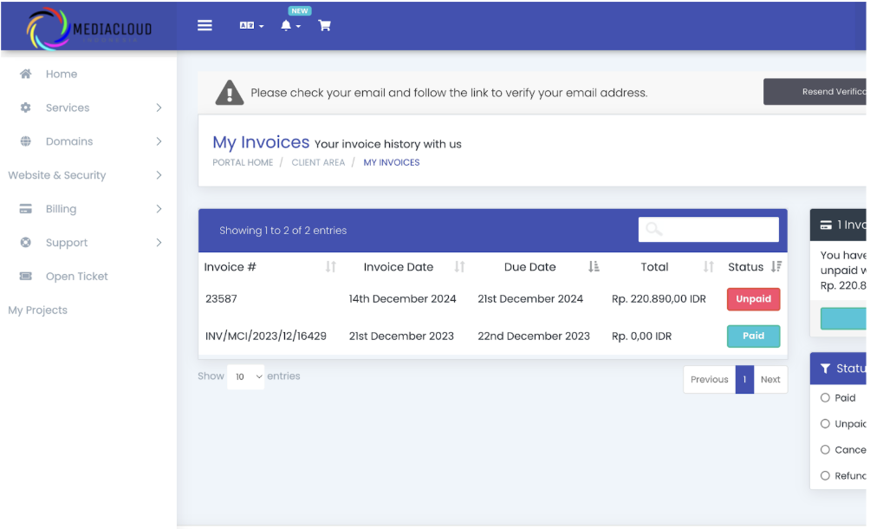Open the language selector icon

pos(250,26)
